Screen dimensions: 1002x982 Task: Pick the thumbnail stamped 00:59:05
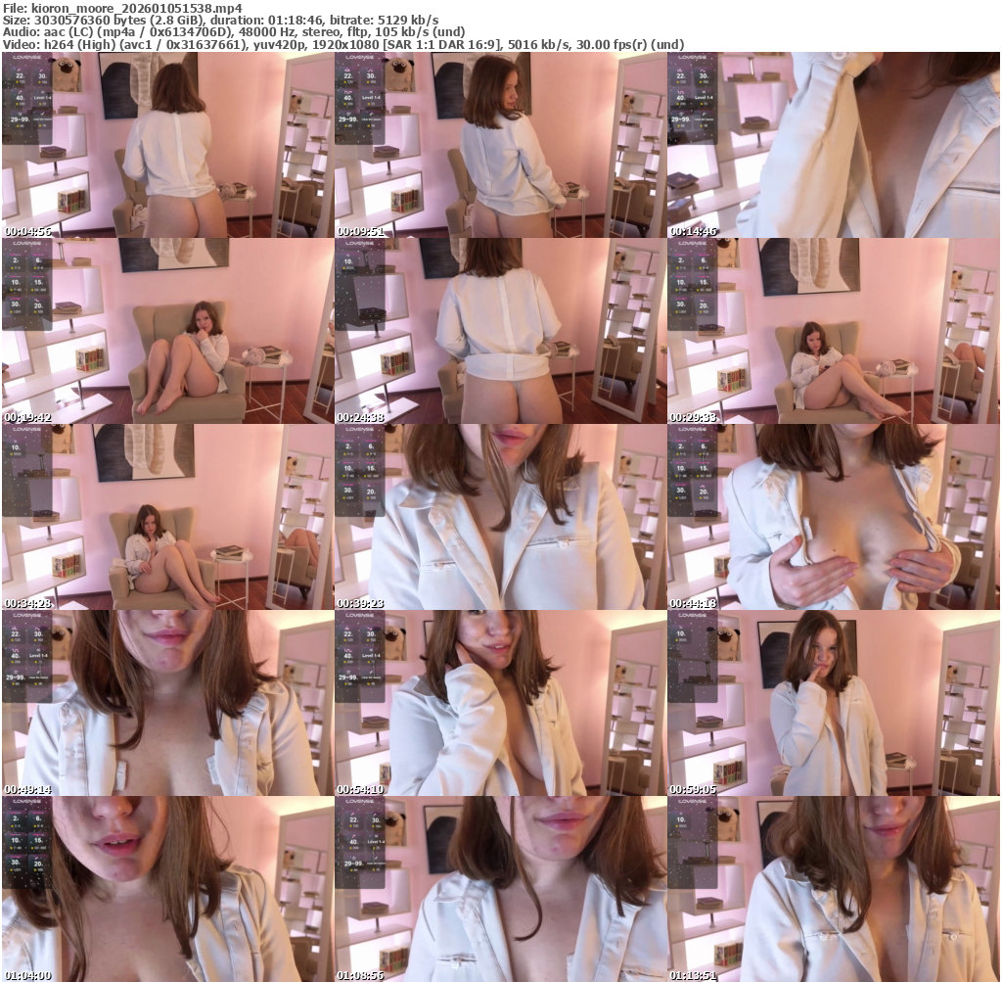(834, 703)
